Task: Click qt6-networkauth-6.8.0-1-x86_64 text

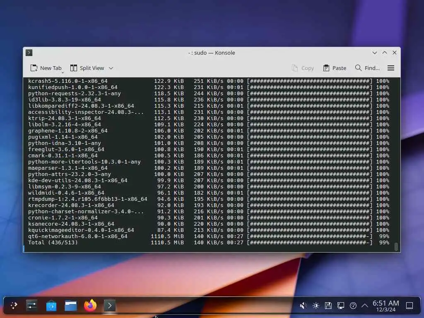Action: (x=77, y=236)
